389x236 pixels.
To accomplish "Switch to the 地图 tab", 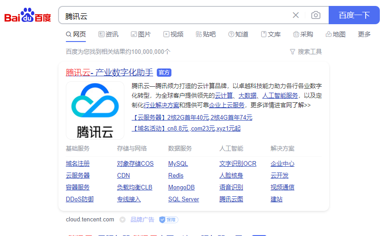I will pos(336,34).
